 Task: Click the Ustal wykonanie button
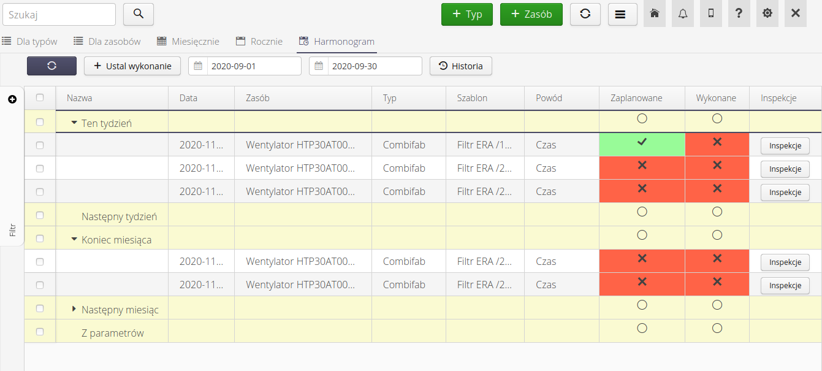pos(132,66)
